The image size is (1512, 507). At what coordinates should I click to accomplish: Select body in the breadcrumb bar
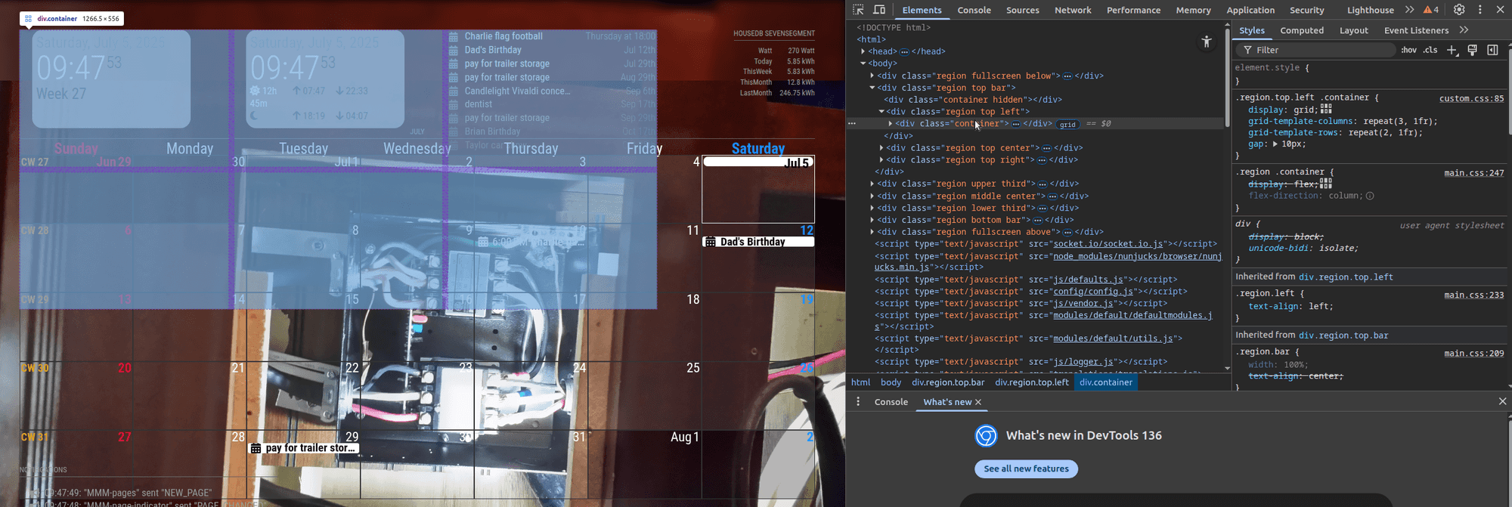click(891, 382)
